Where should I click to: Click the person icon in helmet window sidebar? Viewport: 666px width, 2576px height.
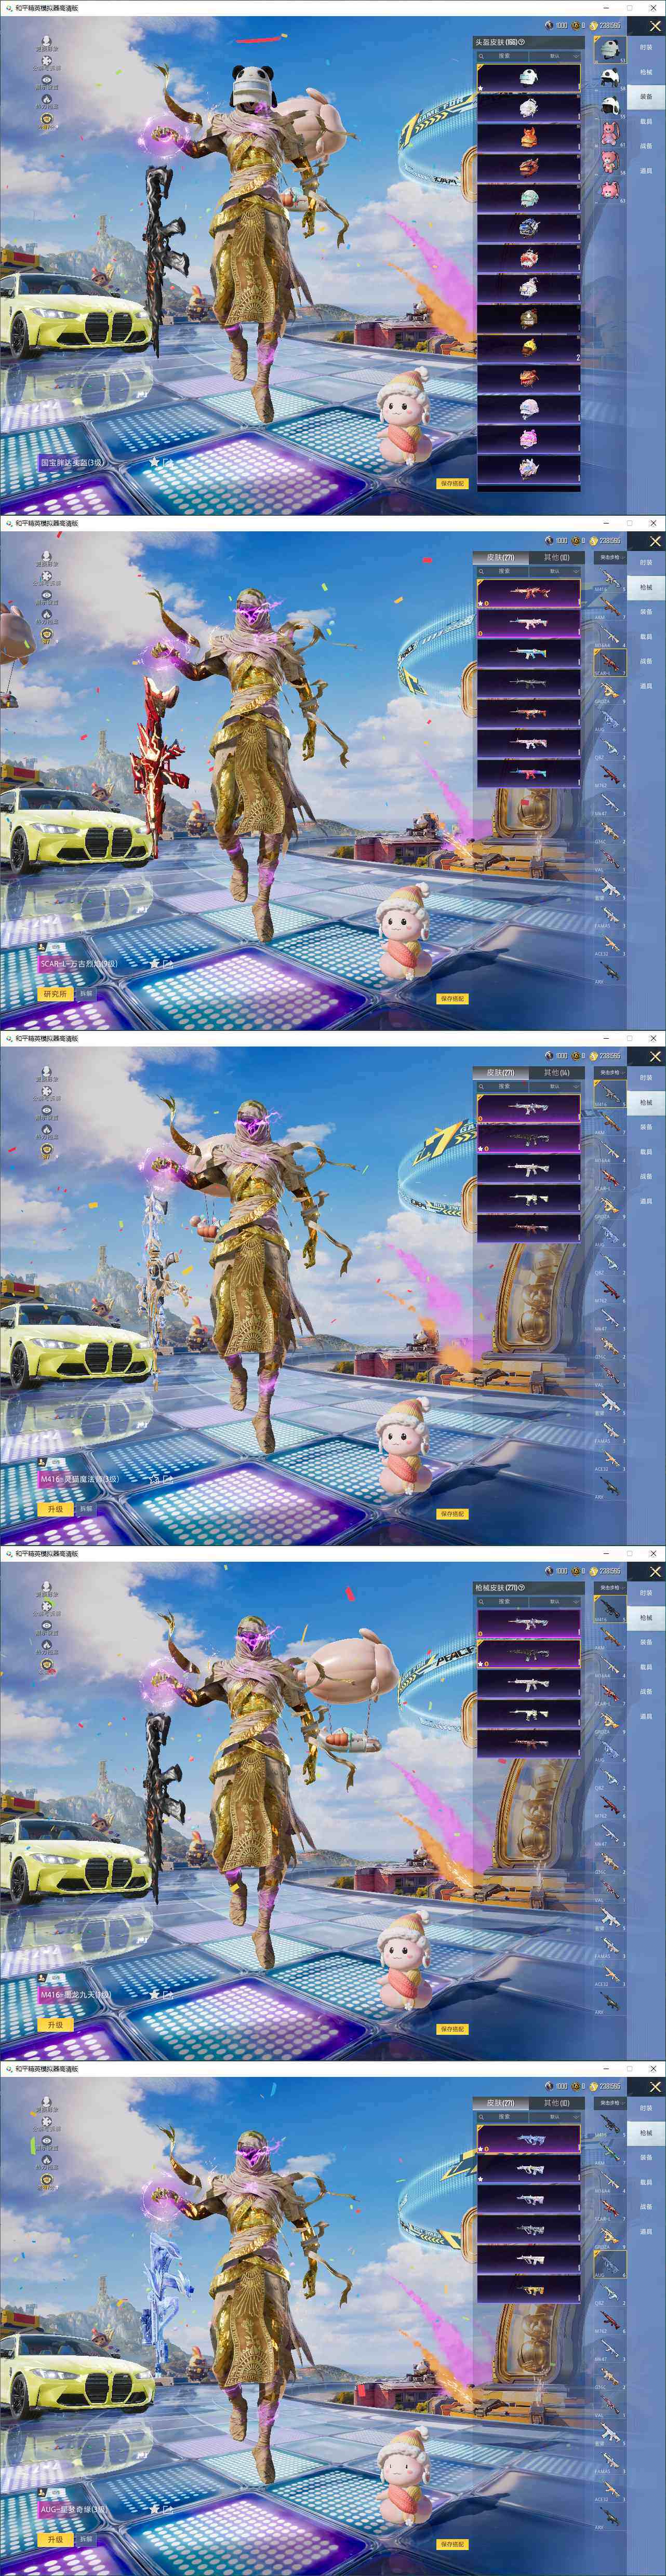pos(46,40)
